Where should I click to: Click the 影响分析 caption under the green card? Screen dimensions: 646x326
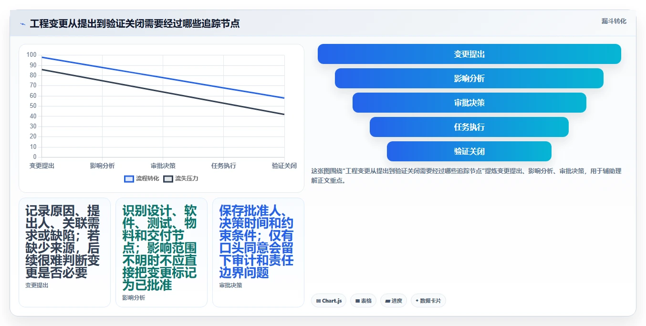point(134,298)
